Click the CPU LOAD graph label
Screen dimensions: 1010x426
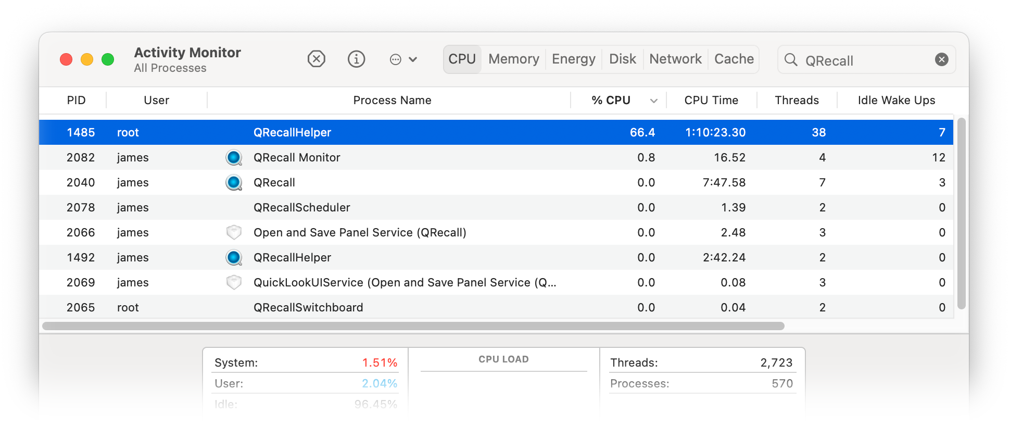(x=503, y=359)
